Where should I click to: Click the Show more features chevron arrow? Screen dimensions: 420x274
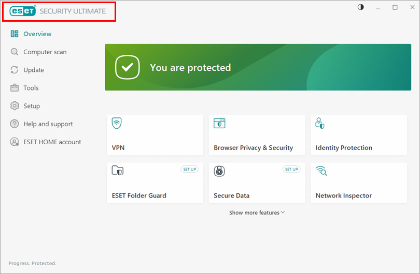pyautogui.click(x=283, y=212)
